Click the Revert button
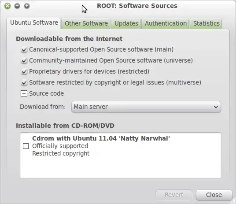This screenshot has width=236, height=204. [174, 195]
